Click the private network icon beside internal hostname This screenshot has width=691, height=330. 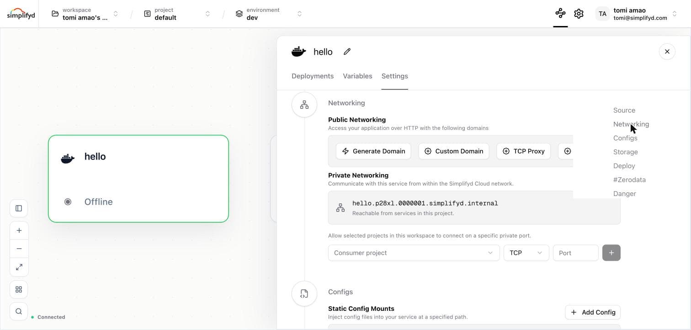(x=340, y=208)
